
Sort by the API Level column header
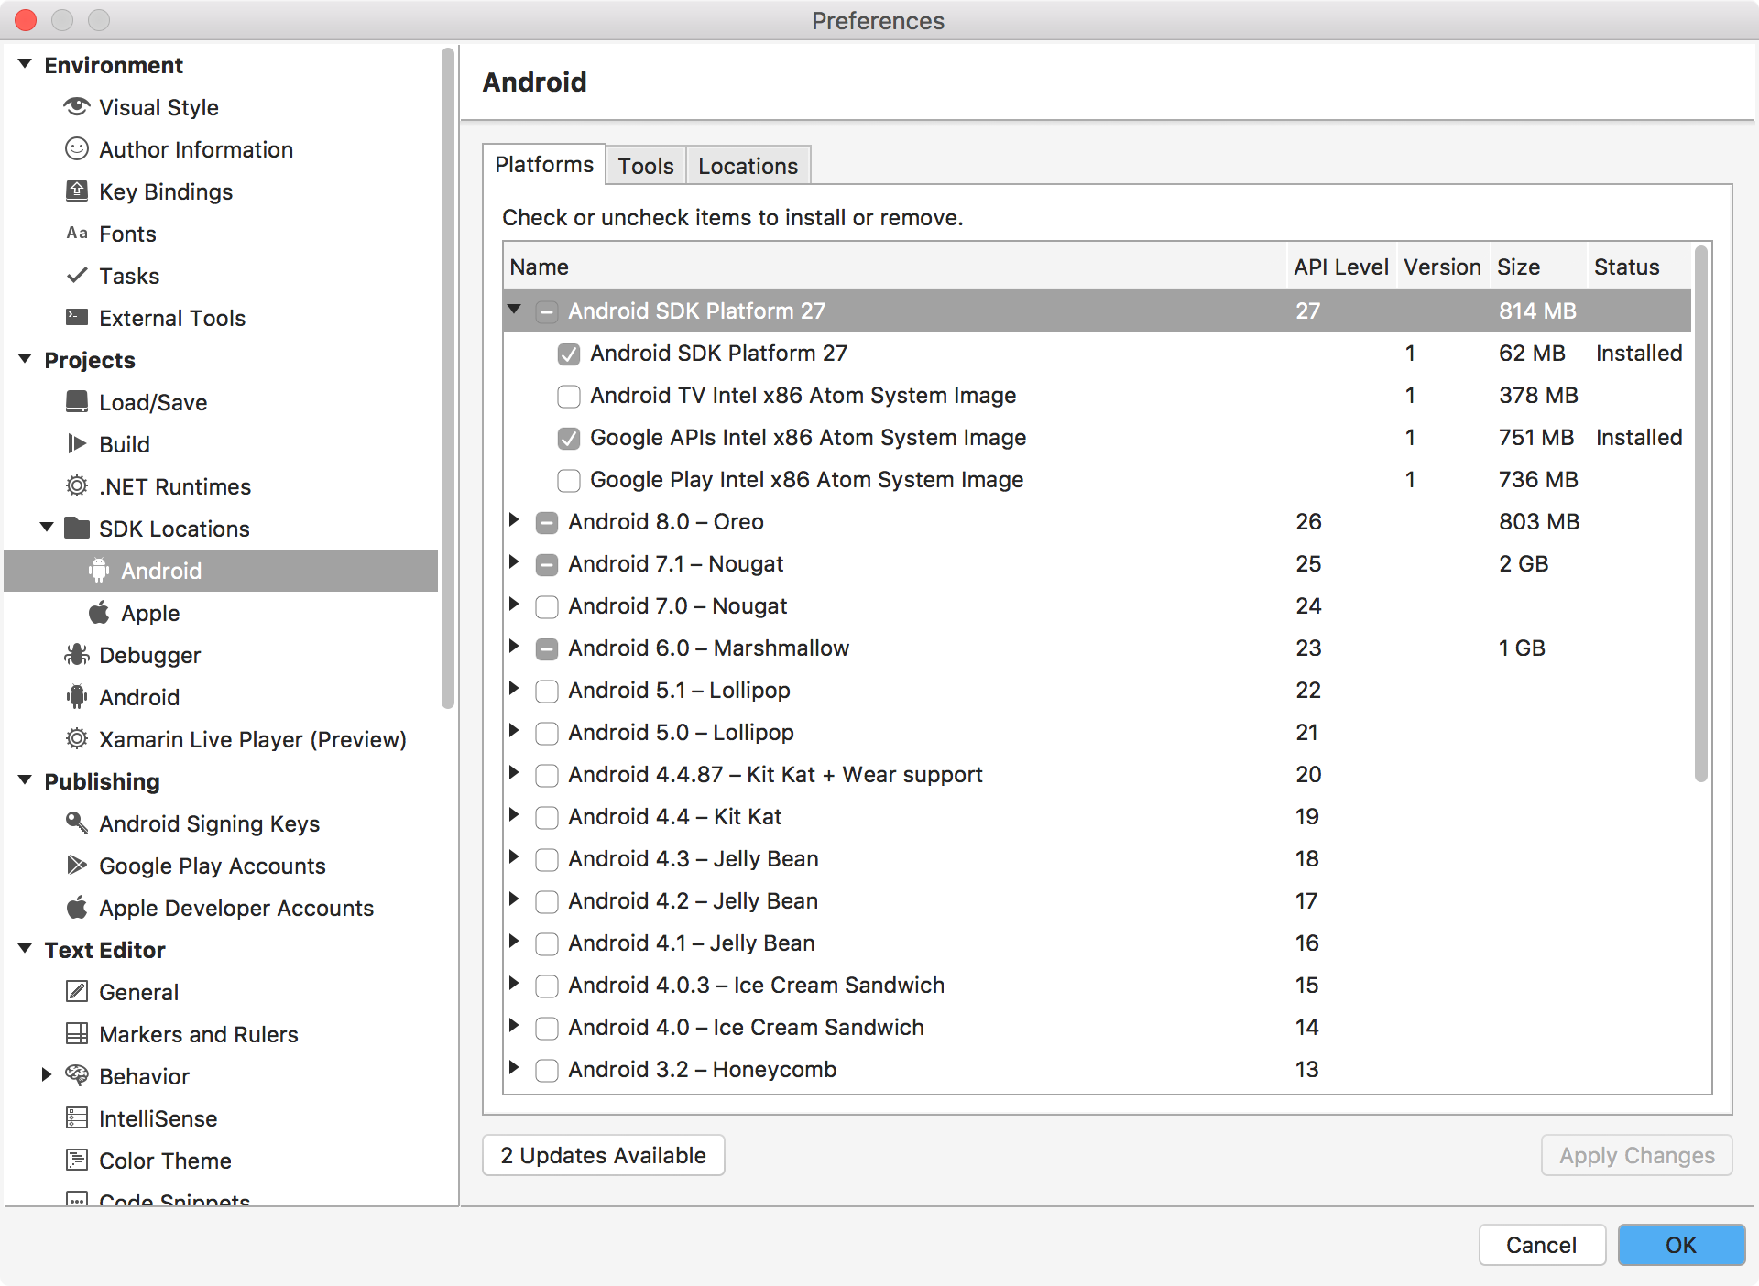click(x=1341, y=267)
